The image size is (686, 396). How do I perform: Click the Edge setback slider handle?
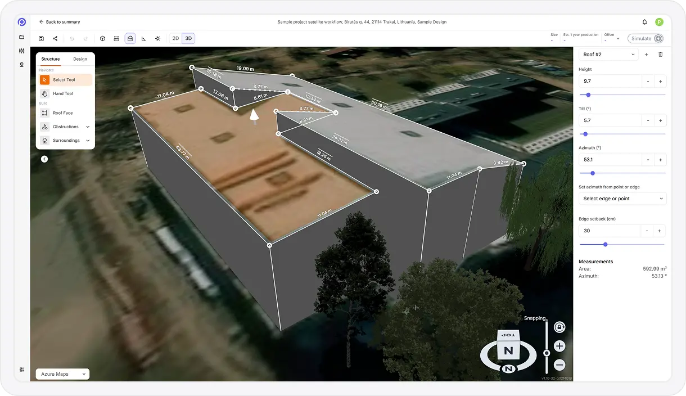[x=605, y=244]
